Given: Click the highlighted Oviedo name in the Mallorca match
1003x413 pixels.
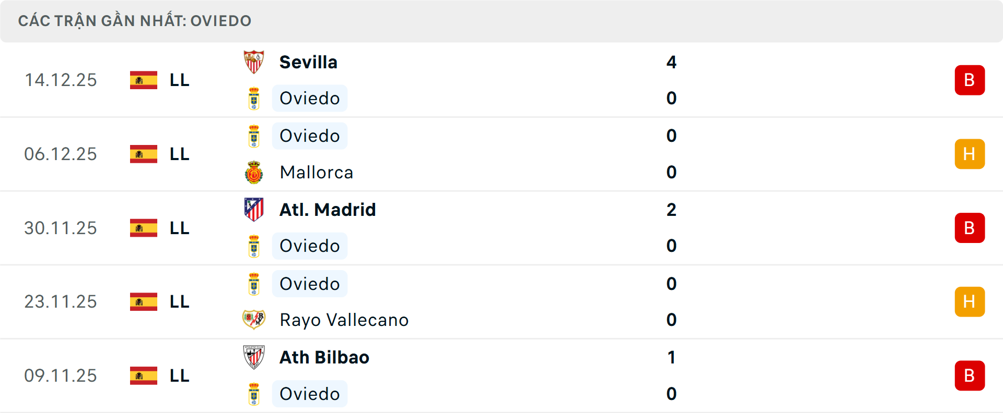Looking at the screenshot, I should tap(309, 136).
